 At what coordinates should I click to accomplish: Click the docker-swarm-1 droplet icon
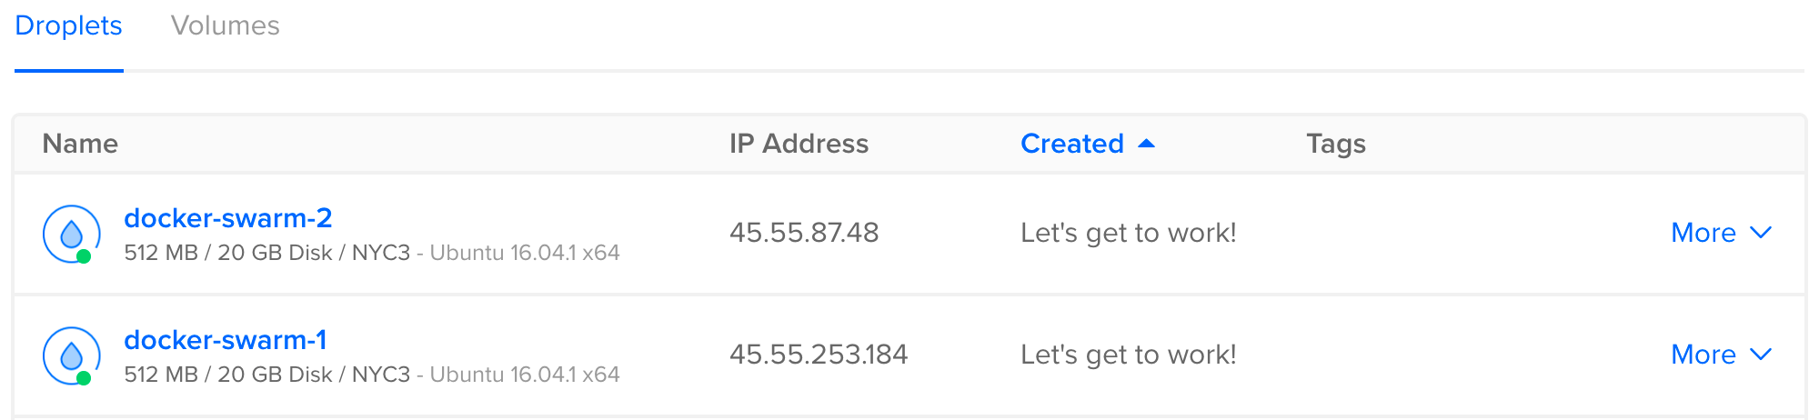click(x=71, y=355)
